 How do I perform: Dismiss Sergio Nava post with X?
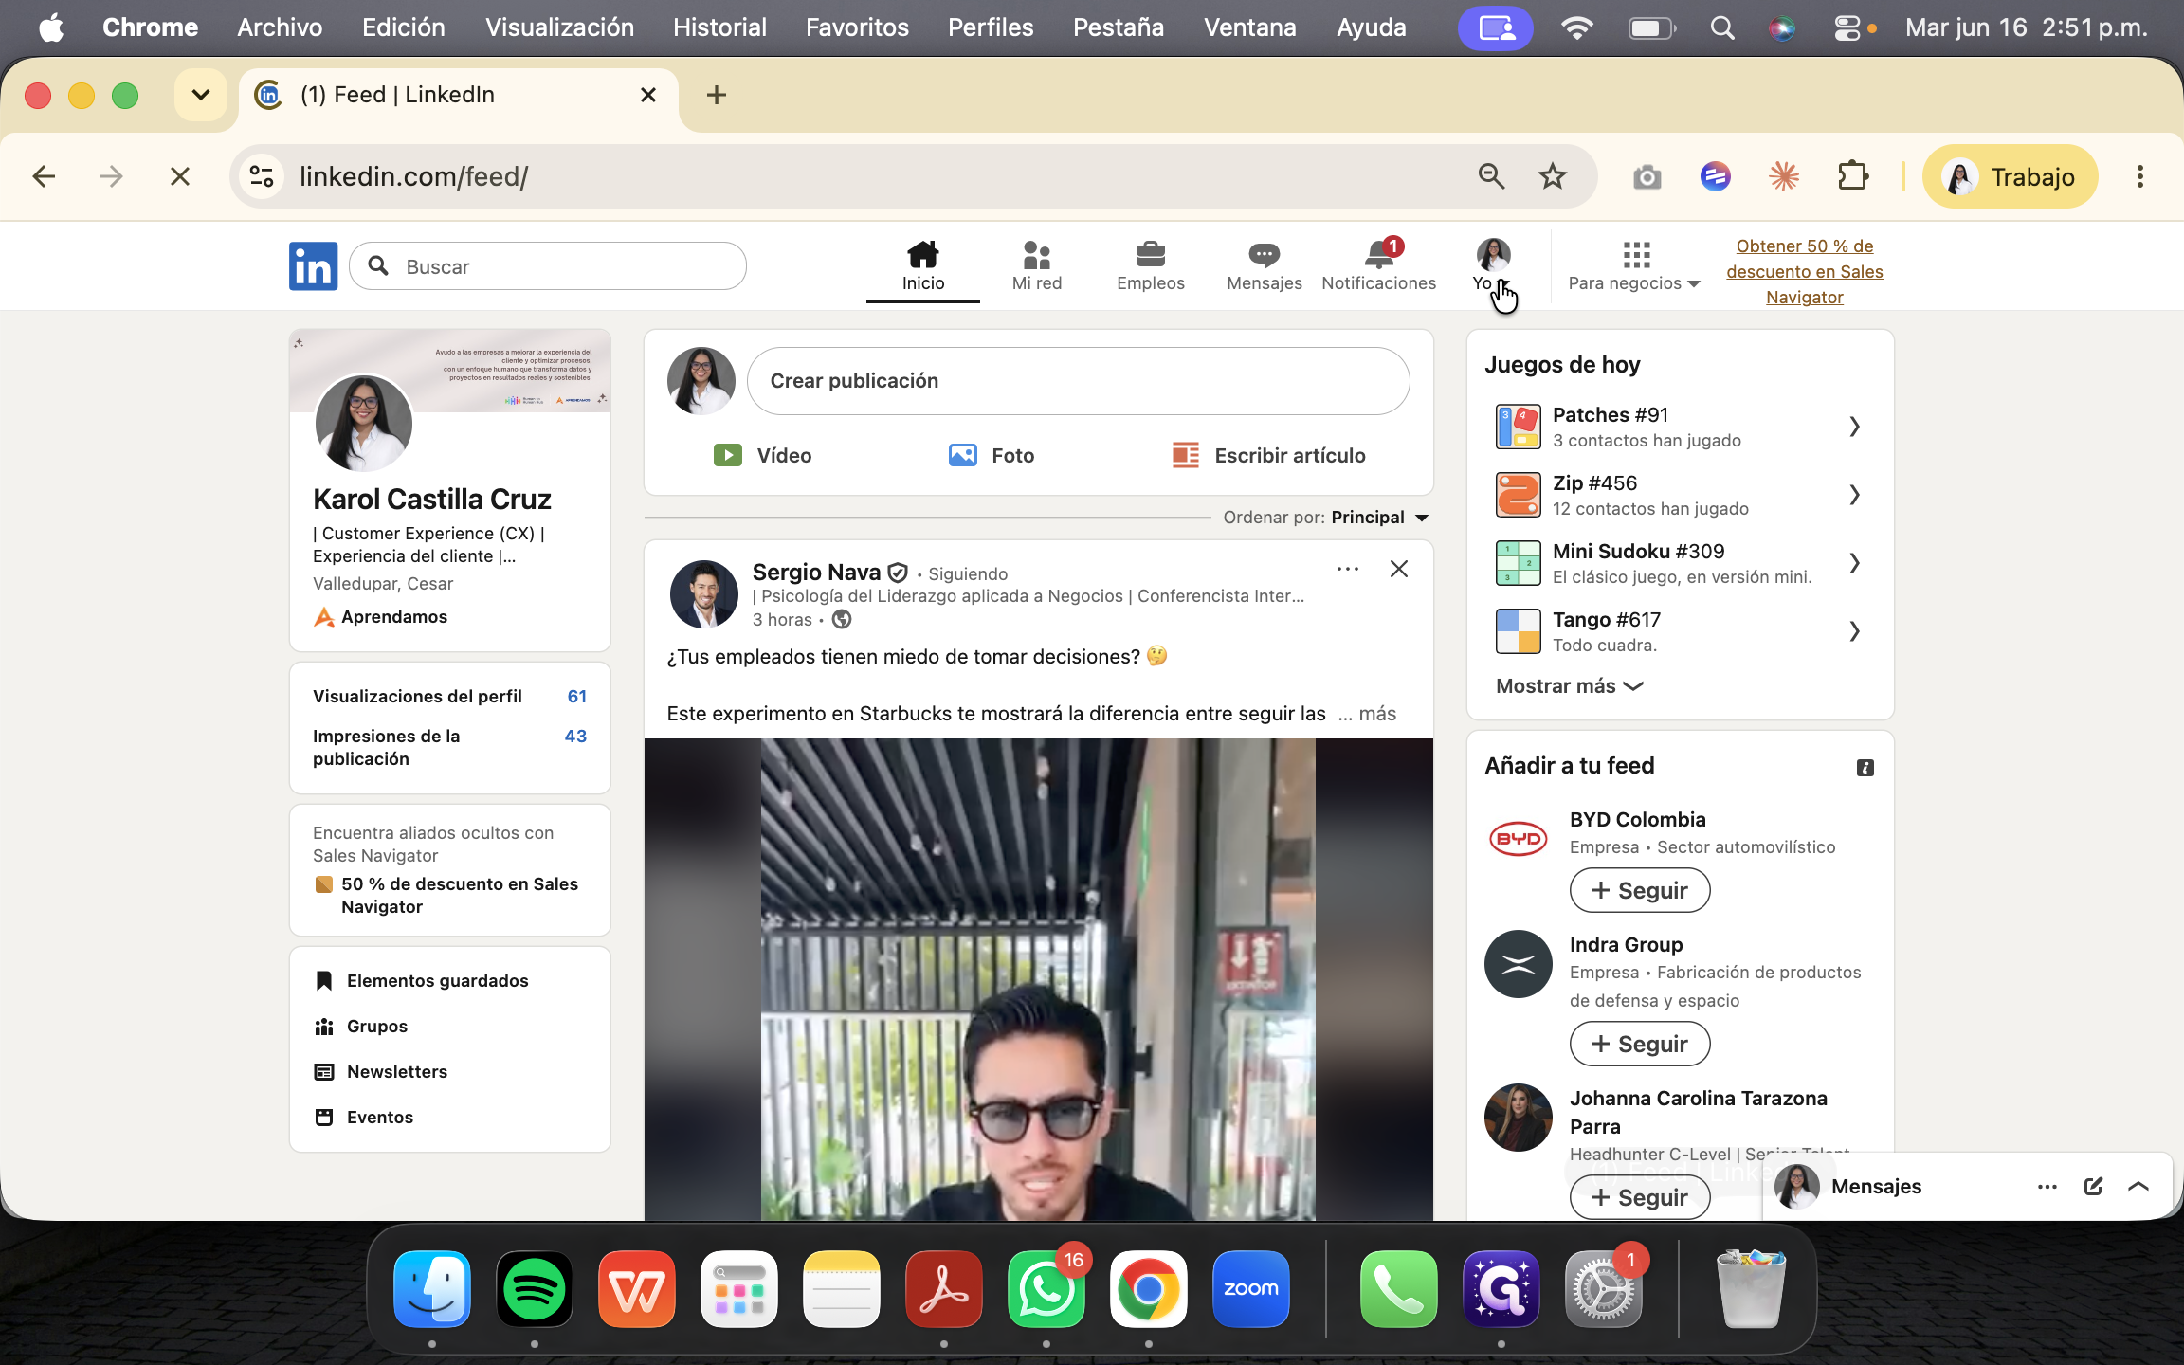point(1398,569)
